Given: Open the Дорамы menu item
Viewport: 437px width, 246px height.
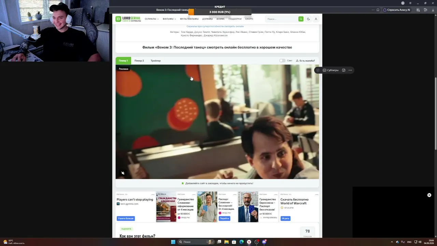Looking at the screenshot, I should click(207, 19).
